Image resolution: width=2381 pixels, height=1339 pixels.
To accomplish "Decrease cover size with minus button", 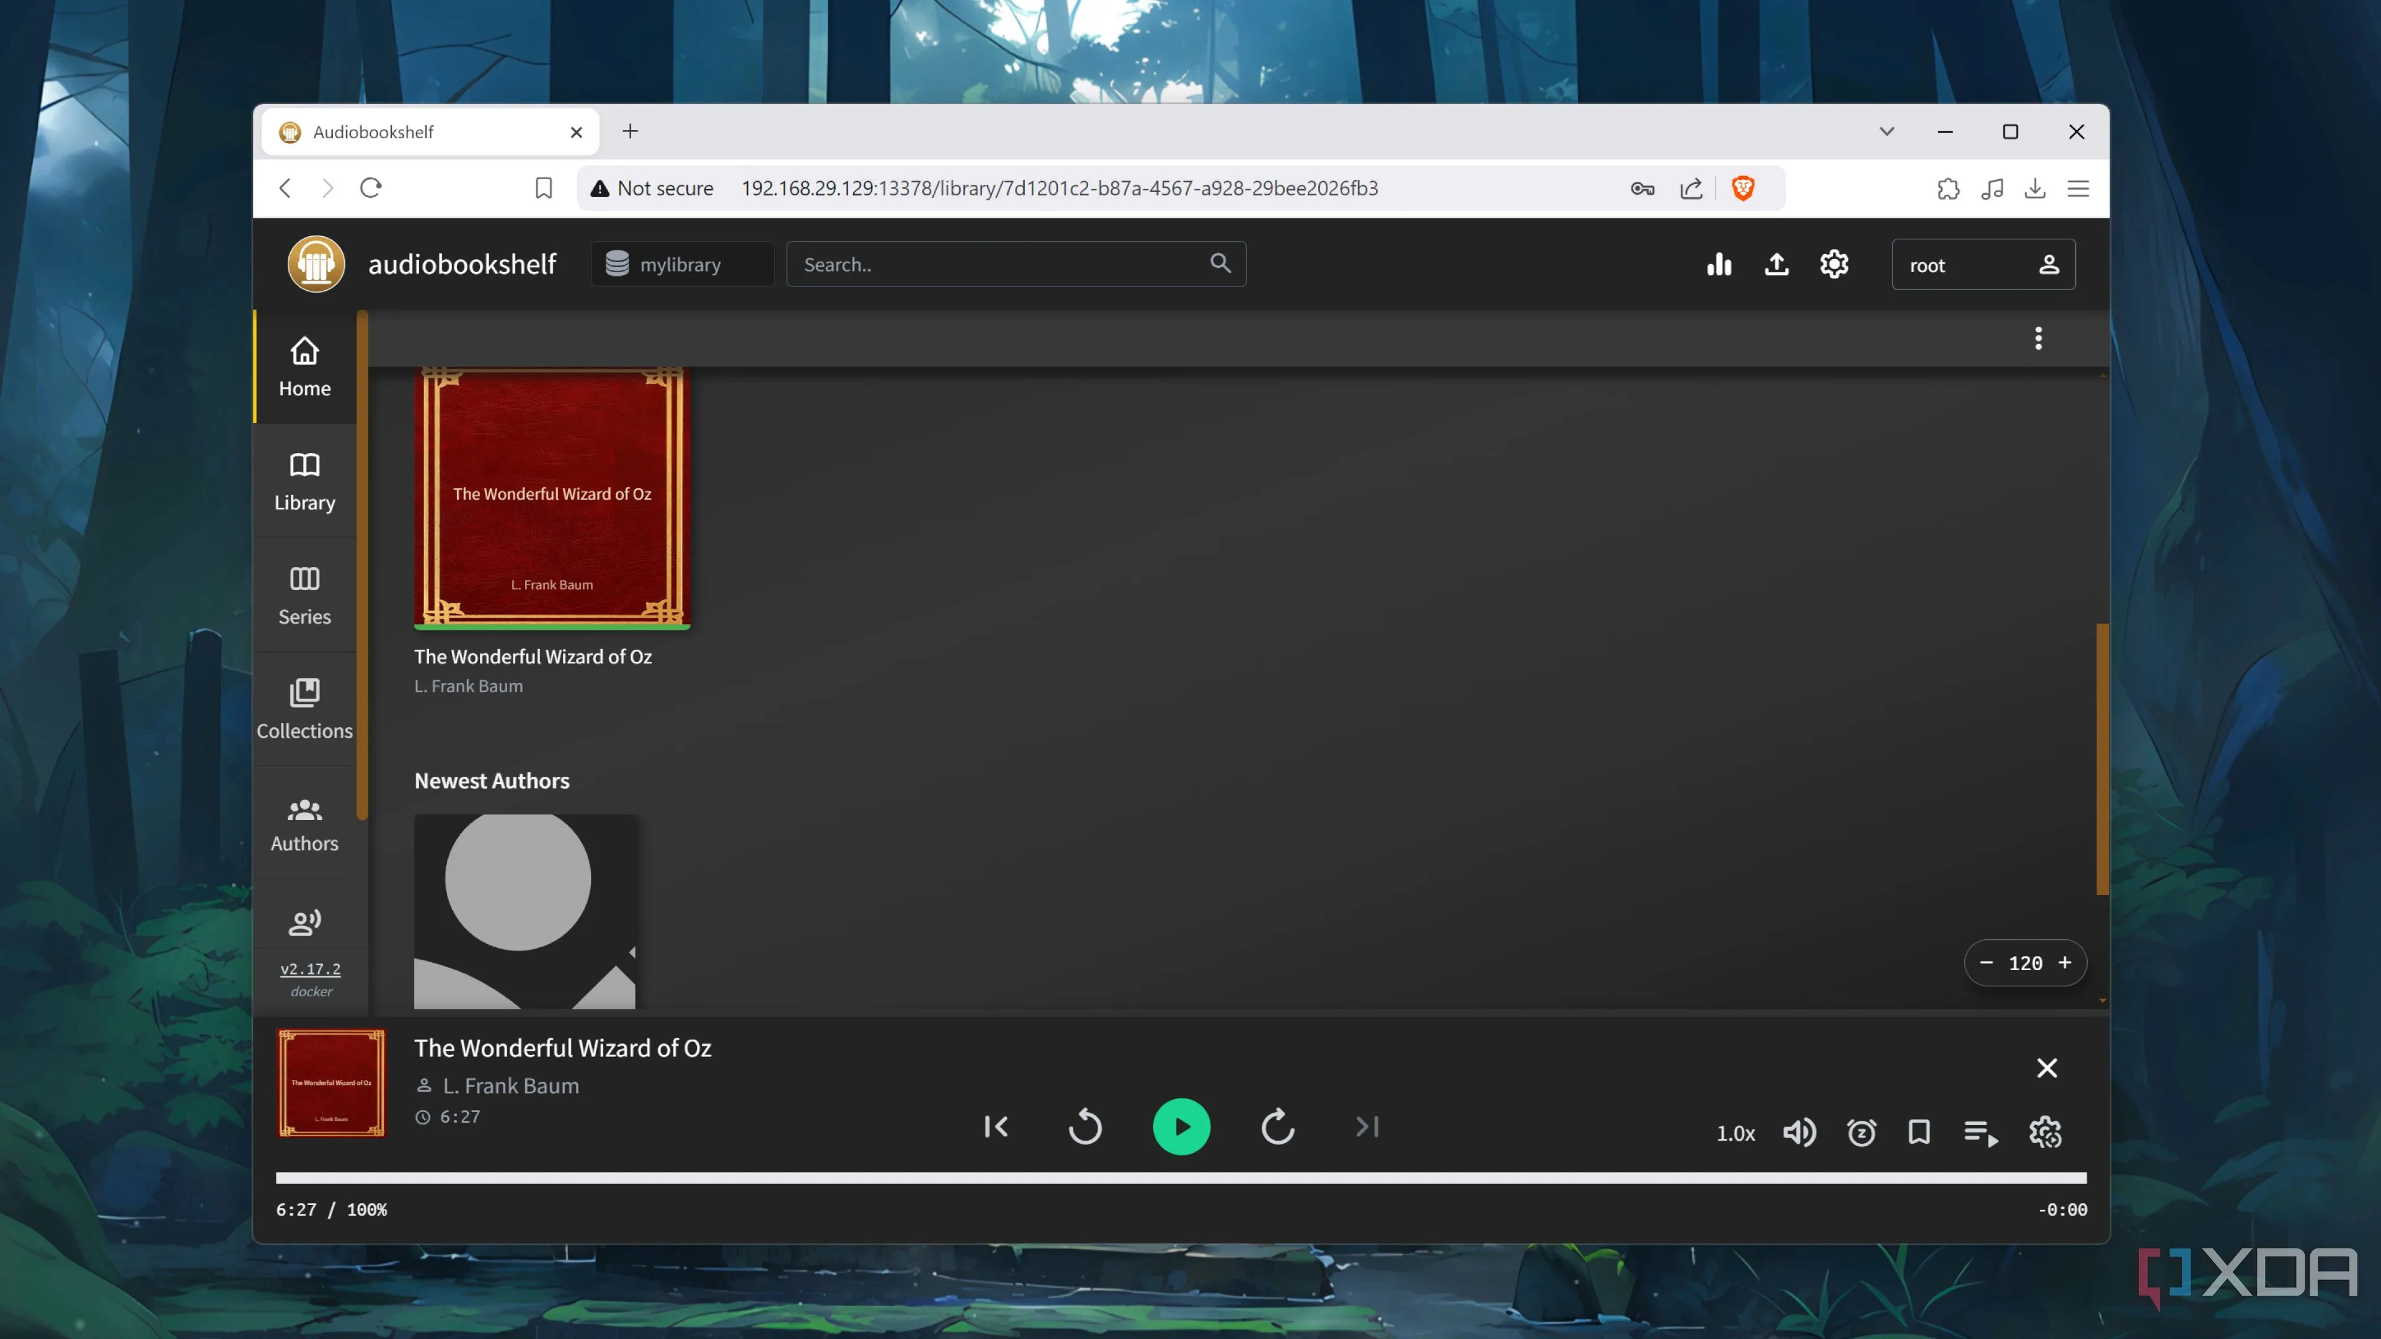I will pos(1985,963).
